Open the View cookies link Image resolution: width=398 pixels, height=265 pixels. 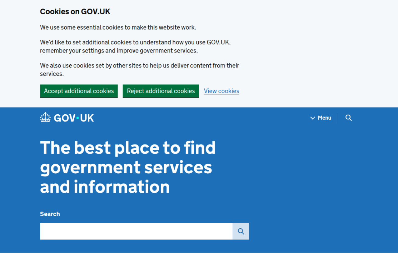pos(221,91)
